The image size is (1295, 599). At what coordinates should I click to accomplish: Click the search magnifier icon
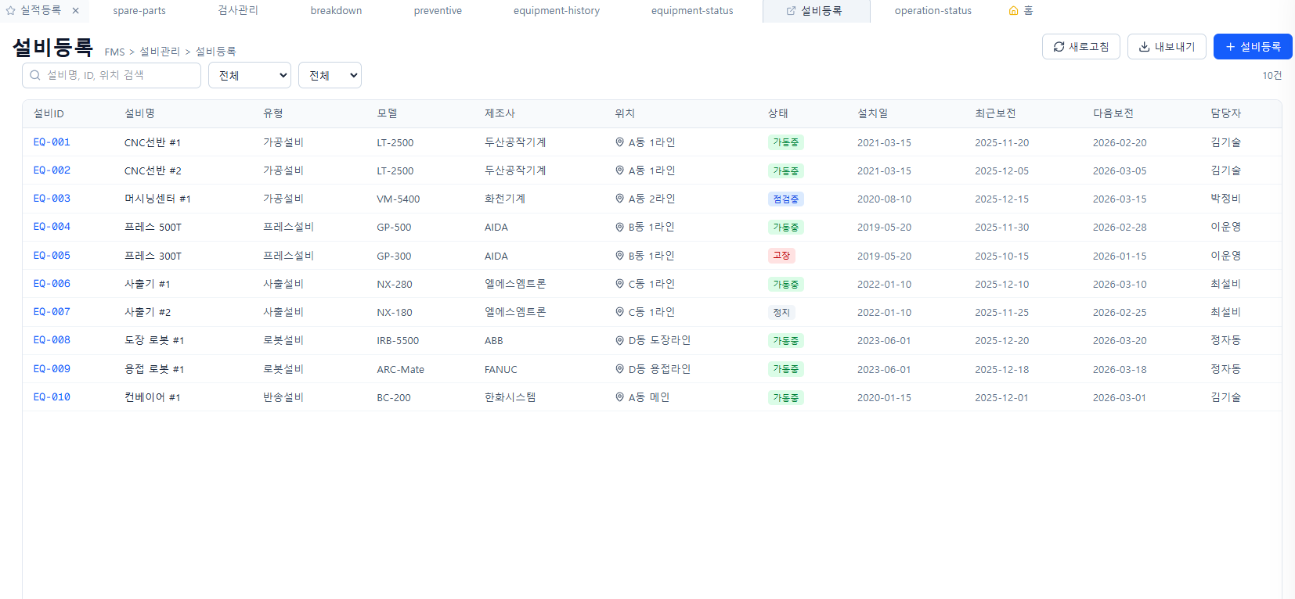(35, 76)
